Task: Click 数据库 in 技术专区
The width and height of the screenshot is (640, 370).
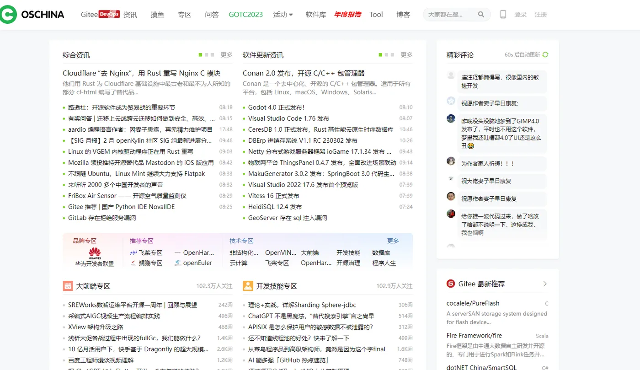Action: tap(381, 252)
